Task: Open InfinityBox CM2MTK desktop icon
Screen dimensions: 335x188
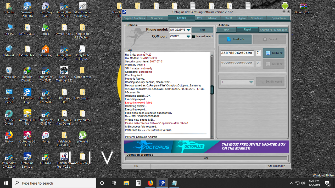Action: [46, 96]
